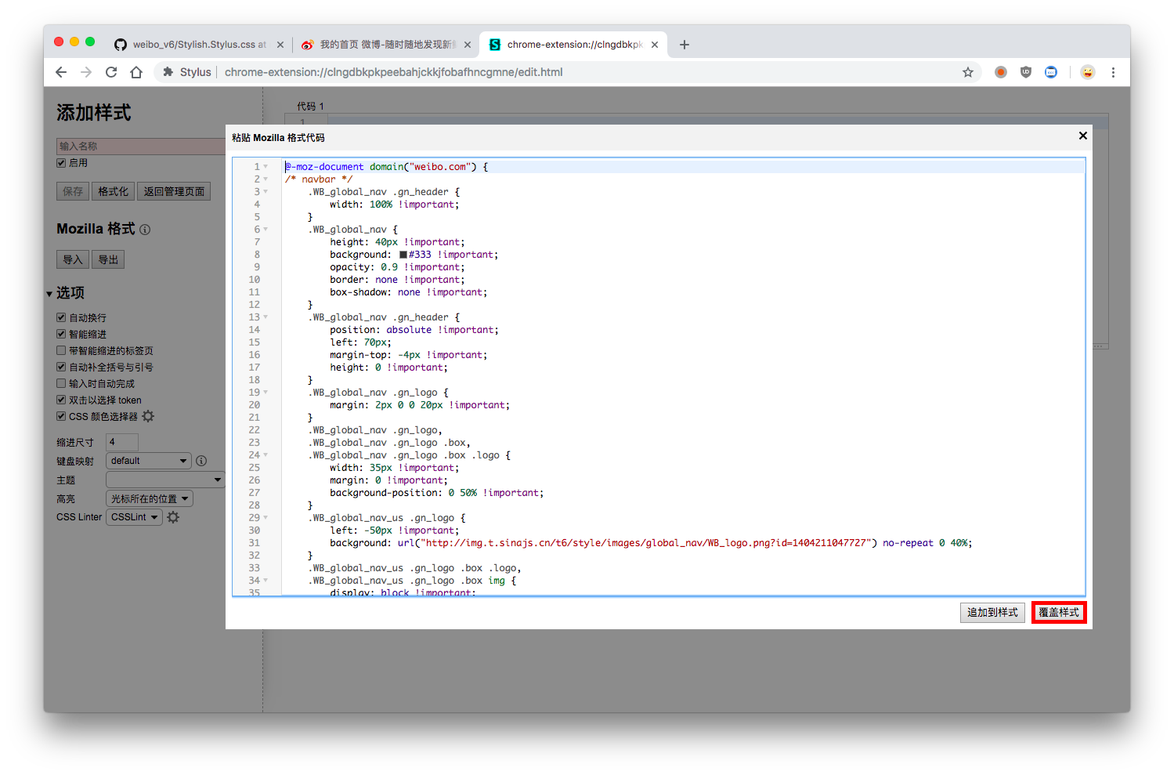Image resolution: width=1174 pixels, height=775 pixels.
Task: Open Chrome's three-dot menu
Action: 1113,72
